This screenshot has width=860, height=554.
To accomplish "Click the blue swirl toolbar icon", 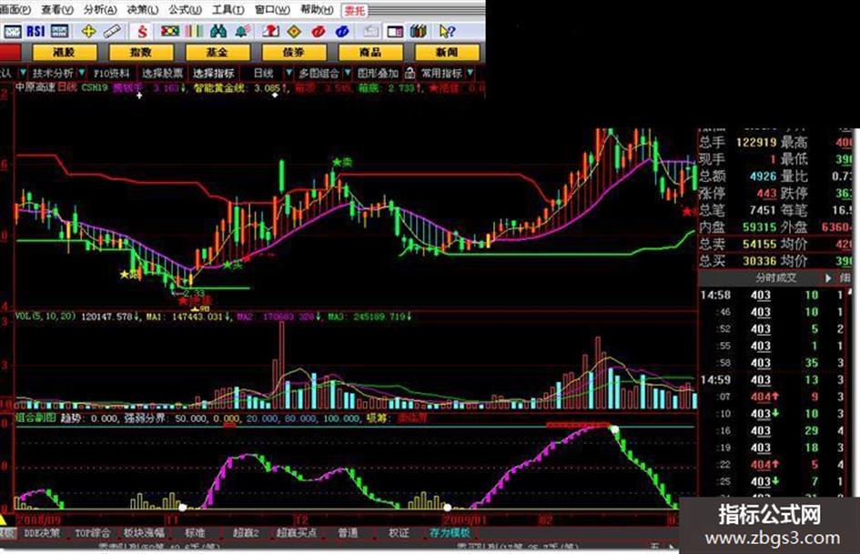I will (x=343, y=32).
